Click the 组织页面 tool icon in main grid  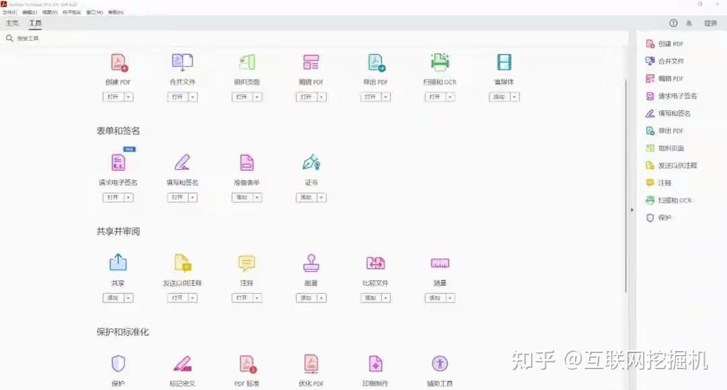click(247, 63)
